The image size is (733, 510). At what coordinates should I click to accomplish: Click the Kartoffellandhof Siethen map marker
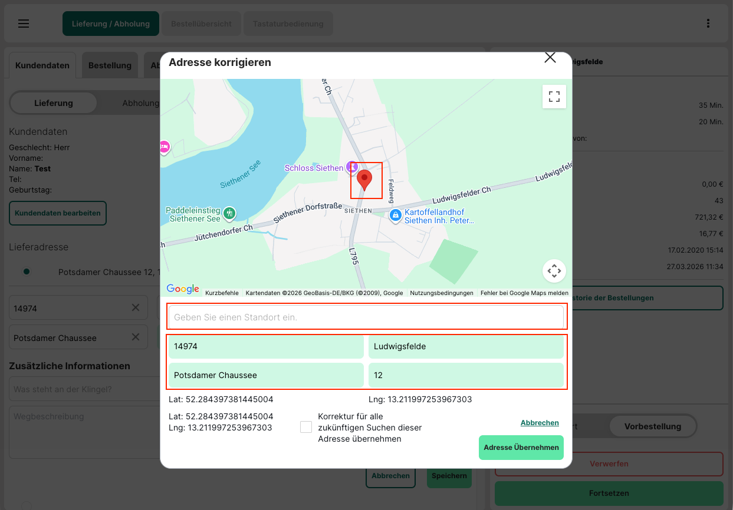396,216
